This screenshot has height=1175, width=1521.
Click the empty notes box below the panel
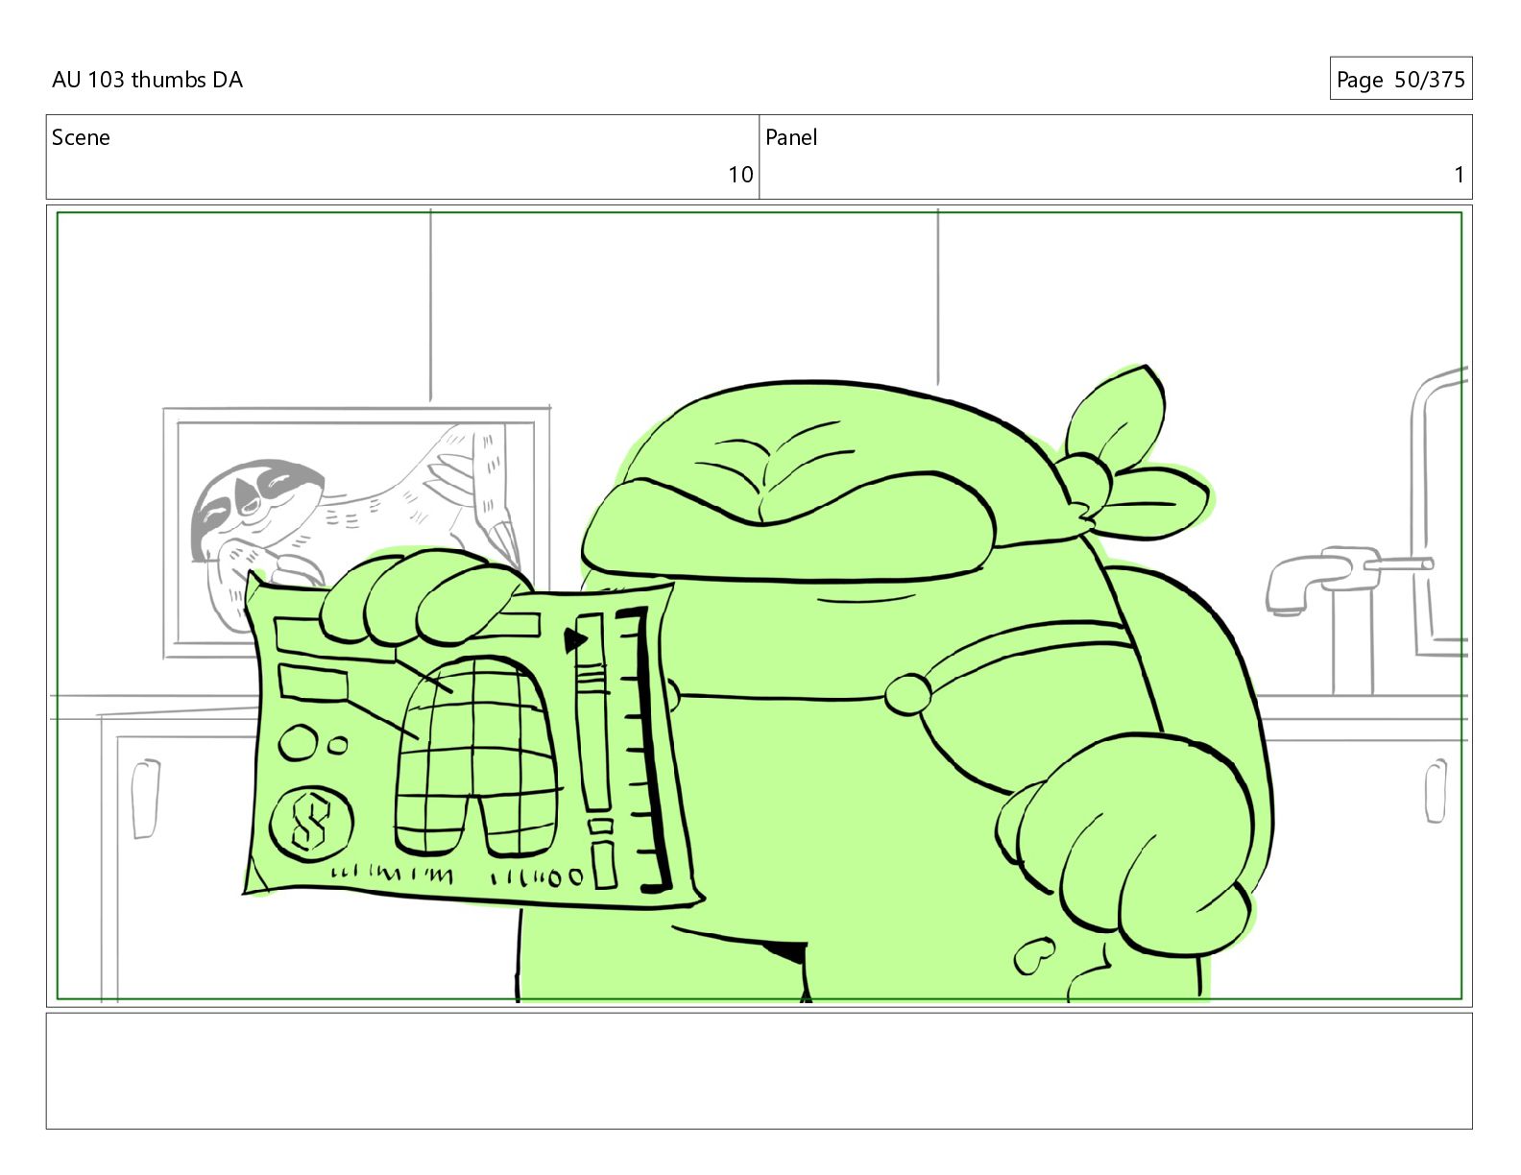click(x=760, y=1070)
